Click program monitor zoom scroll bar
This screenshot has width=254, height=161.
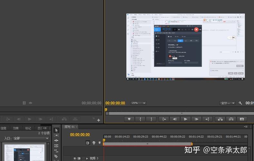coord(181,113)
